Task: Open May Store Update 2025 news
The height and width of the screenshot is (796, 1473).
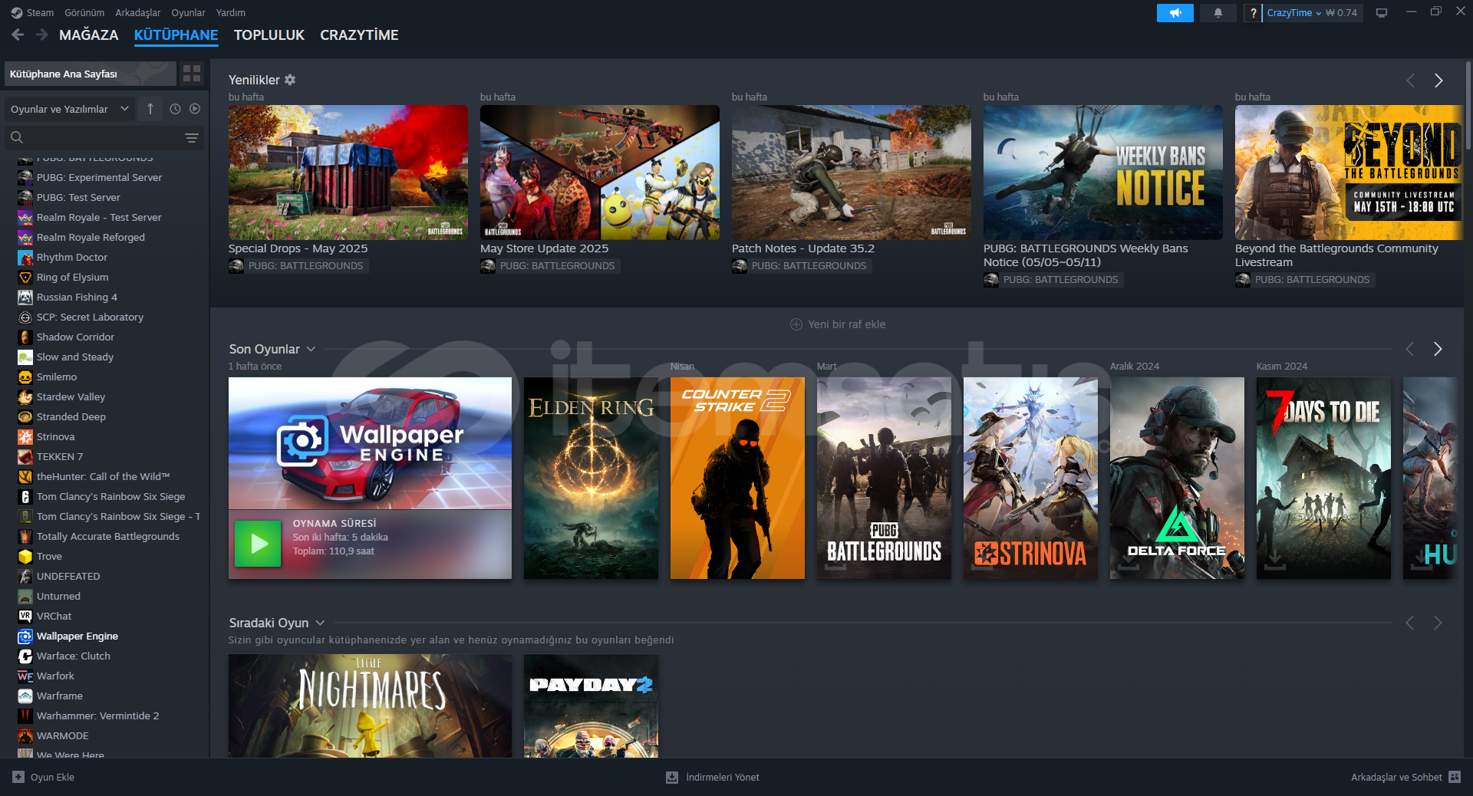Action: tap(600, 173)
